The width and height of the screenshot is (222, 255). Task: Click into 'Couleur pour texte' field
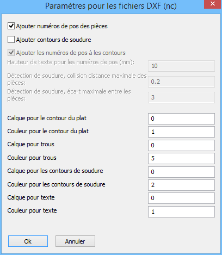click(x=181, y=212)
